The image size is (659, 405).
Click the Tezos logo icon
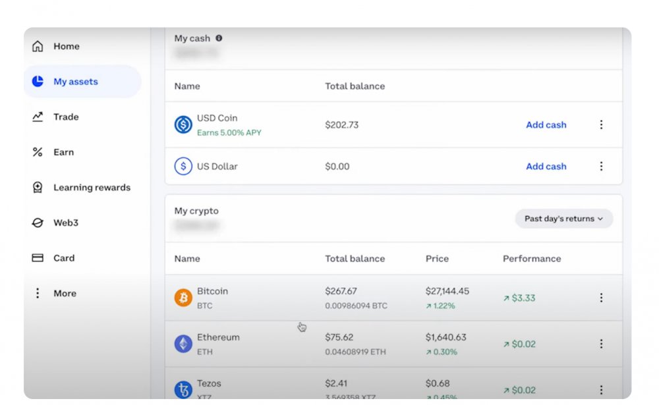(x=183, y=389)
